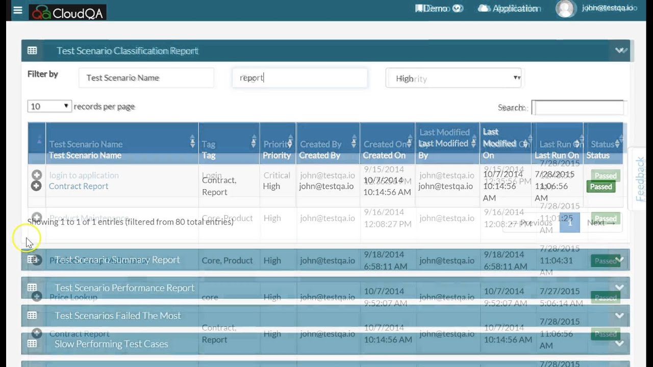Expand the Slow Performing Test Cases chevron
653x367 pixels.
click(x=619, y=344)
